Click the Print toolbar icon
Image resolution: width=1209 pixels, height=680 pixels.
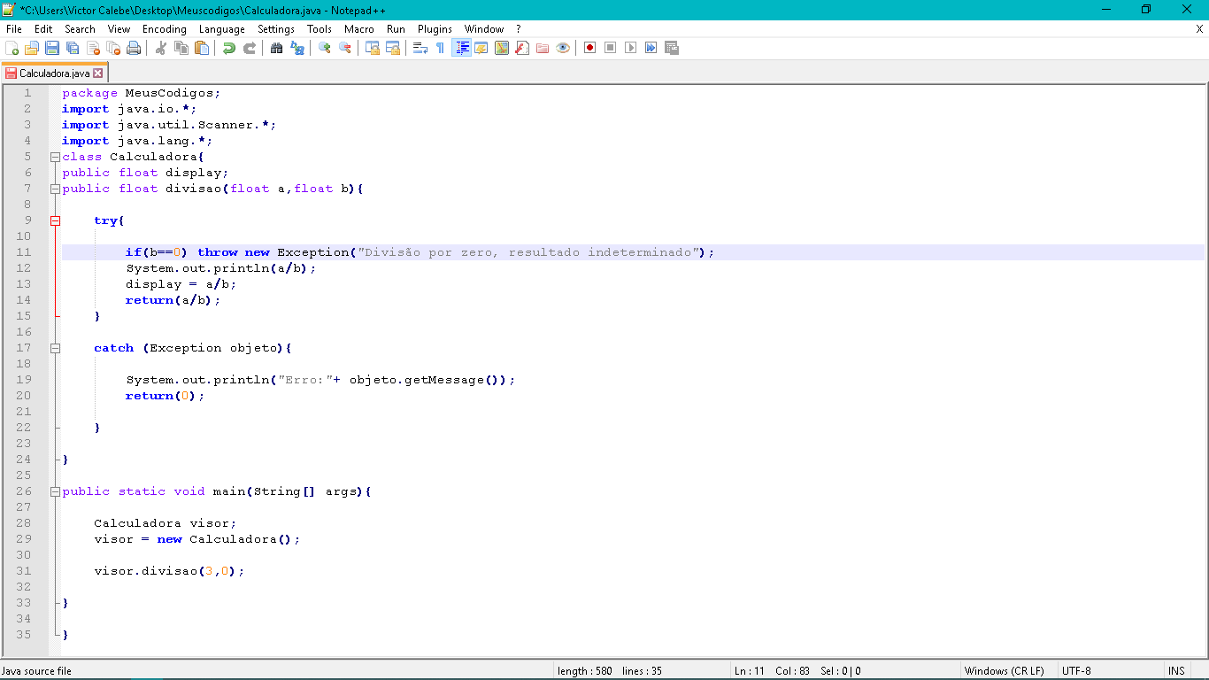pos(134,48)
